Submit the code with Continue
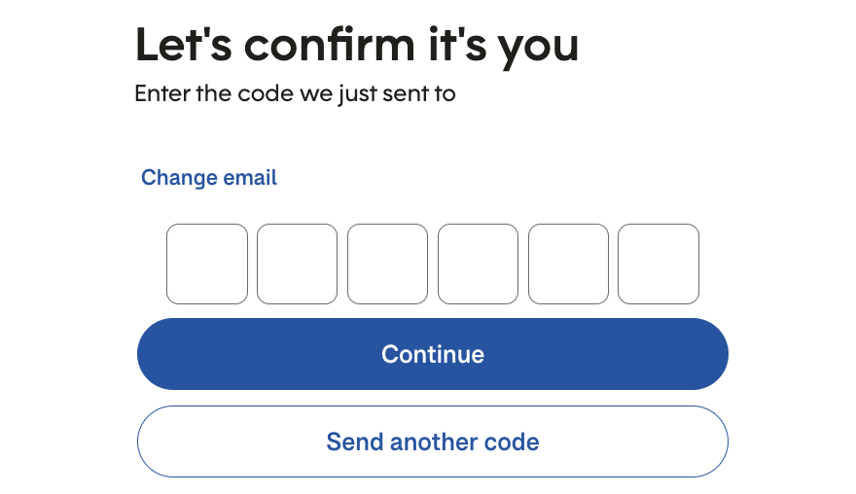This screenshot has width=856, height=494. 432,354
